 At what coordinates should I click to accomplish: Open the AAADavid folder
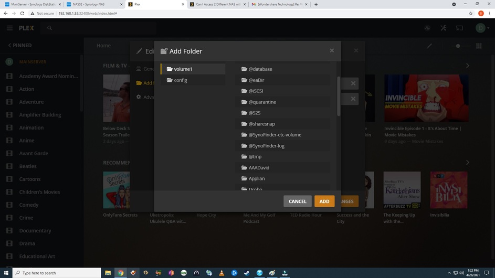point(282,167)
